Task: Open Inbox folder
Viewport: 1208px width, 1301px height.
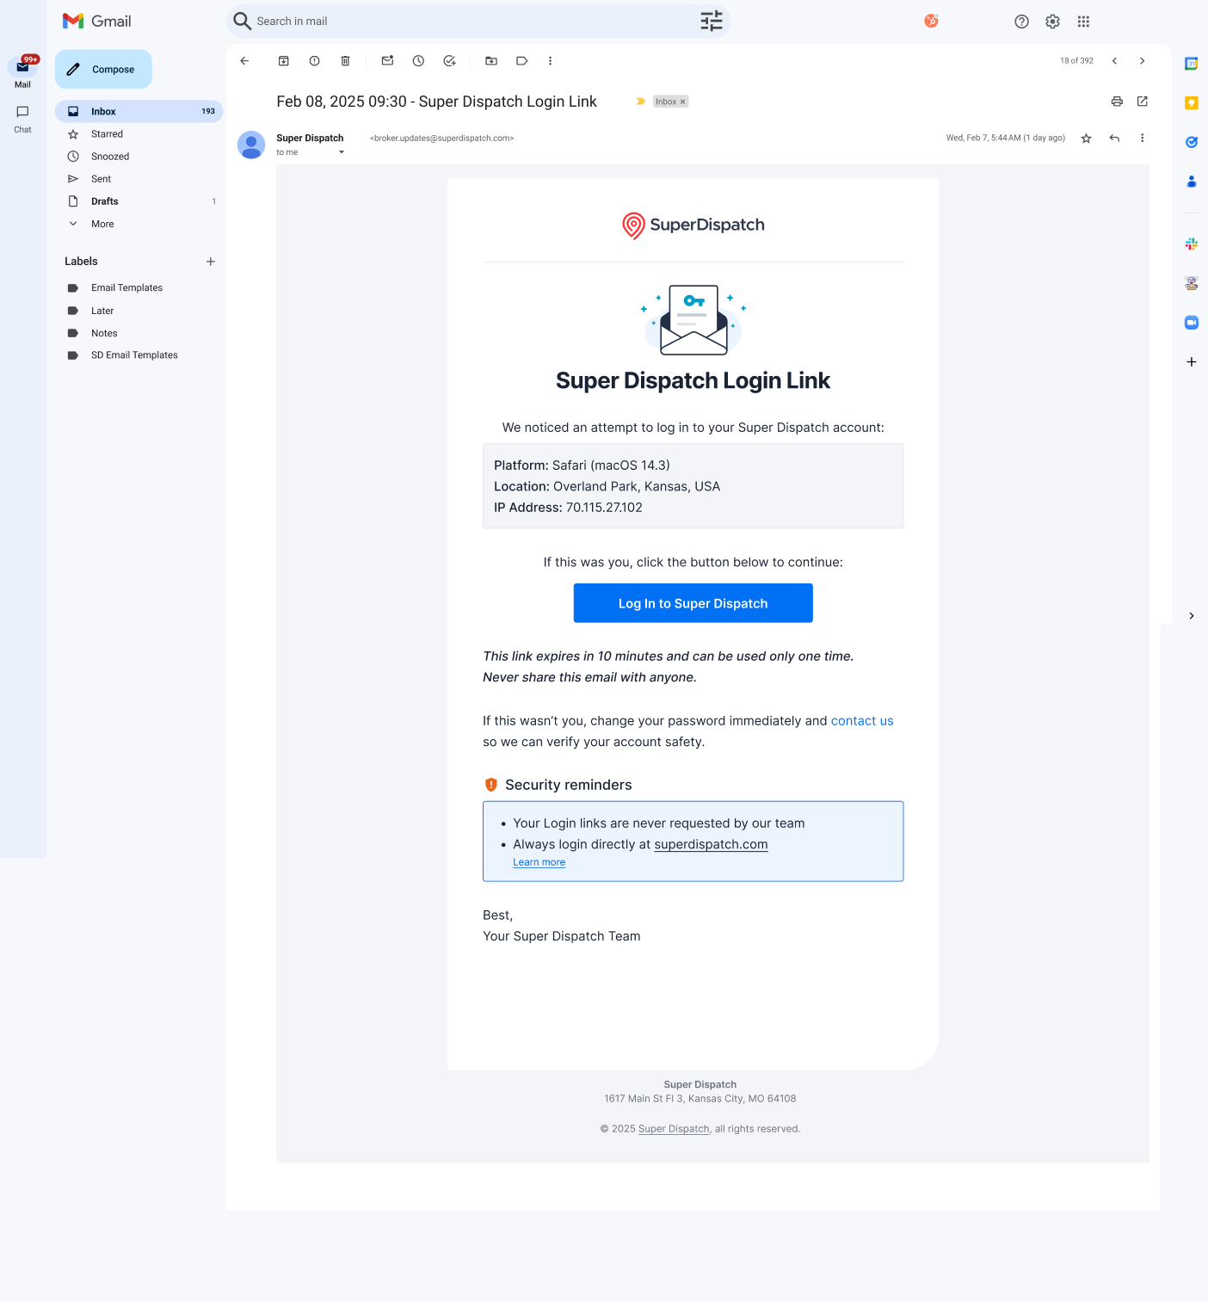Action: (x=139, y=112)
